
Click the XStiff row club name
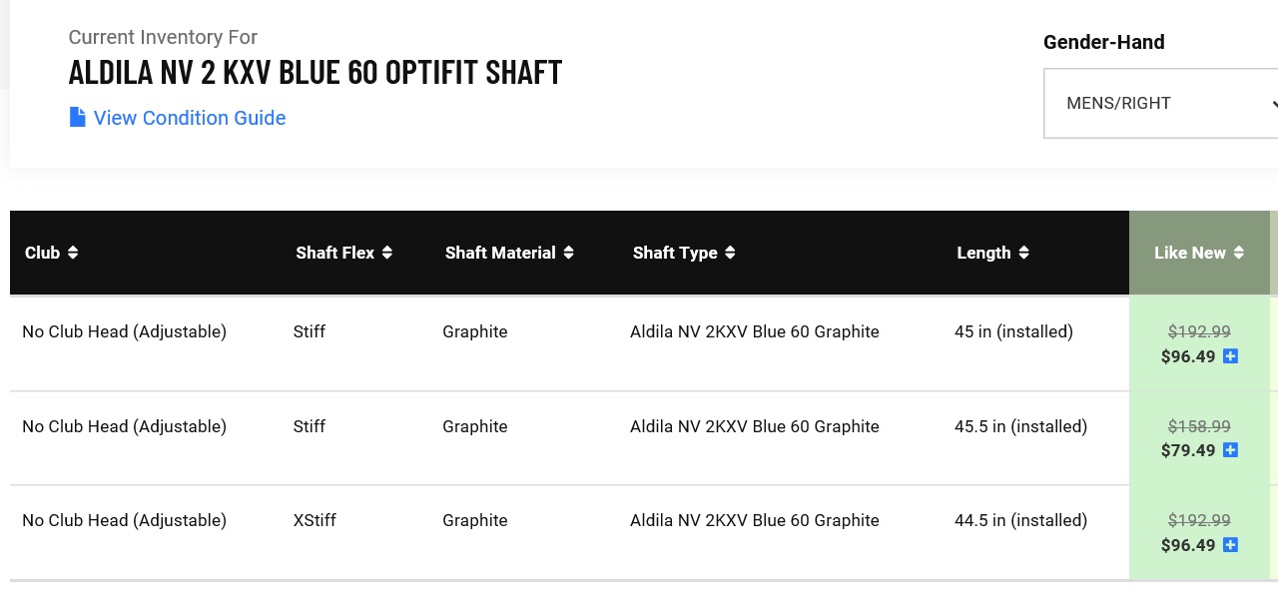pos(124,520)
